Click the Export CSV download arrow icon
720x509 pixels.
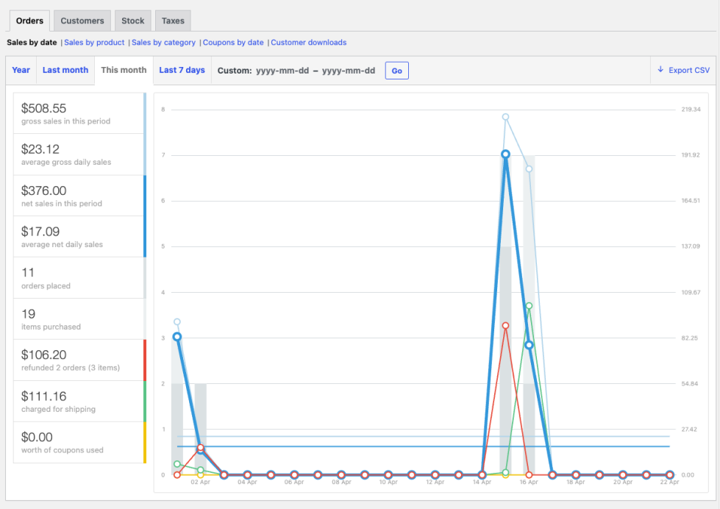point(660,70)
